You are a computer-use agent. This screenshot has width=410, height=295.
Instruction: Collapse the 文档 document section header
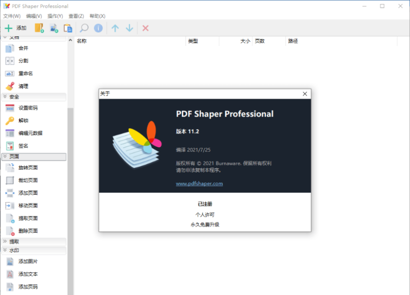[x=34, y=38]
